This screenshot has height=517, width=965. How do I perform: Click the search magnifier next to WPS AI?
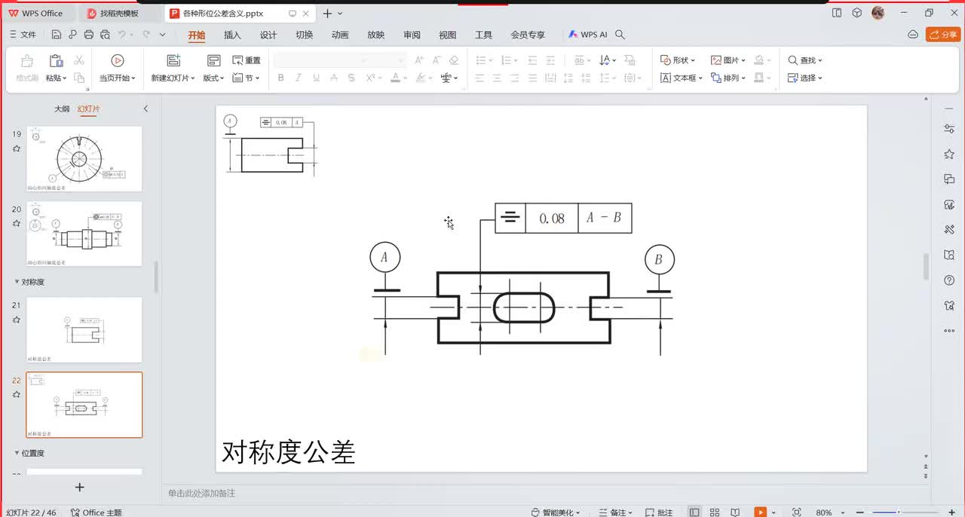click(620, 35)
